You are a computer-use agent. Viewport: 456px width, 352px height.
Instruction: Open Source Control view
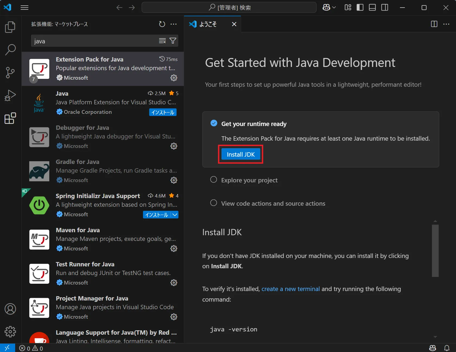click(x=10, y=73)
